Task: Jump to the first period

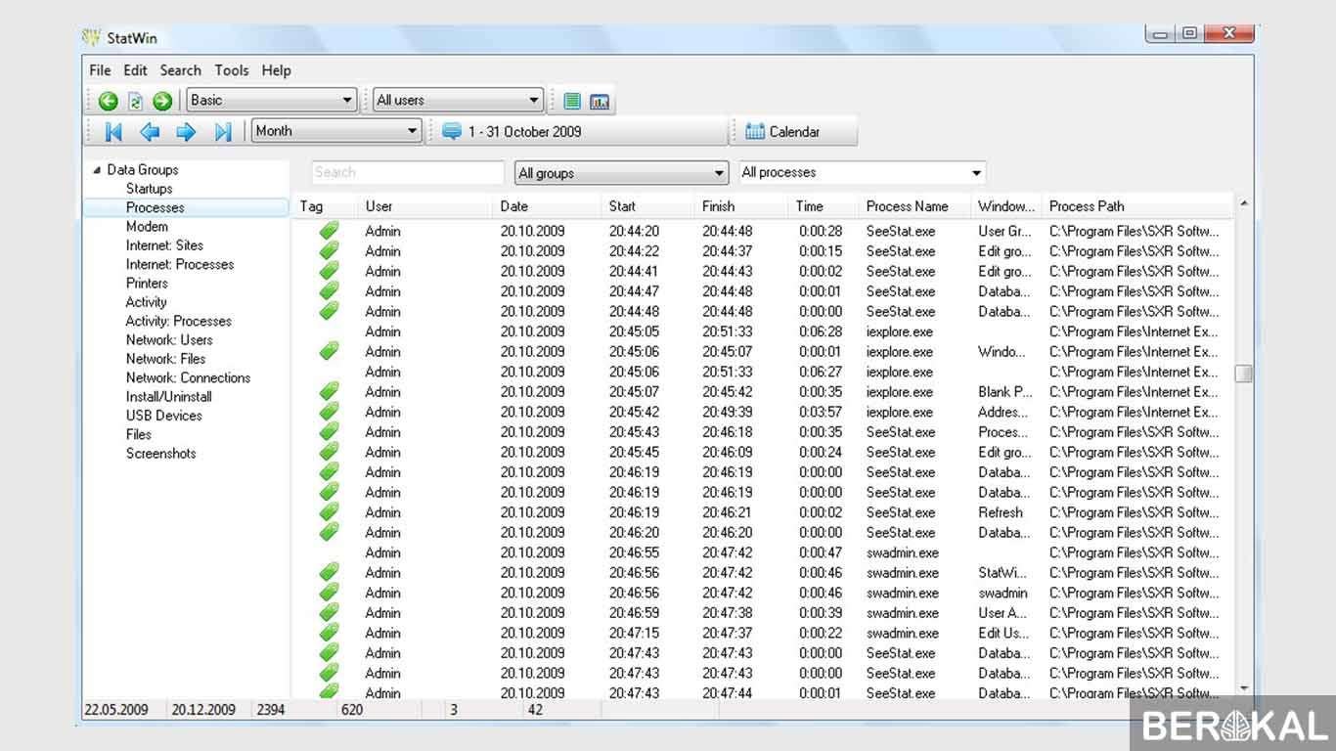Action: pos(113,132)
